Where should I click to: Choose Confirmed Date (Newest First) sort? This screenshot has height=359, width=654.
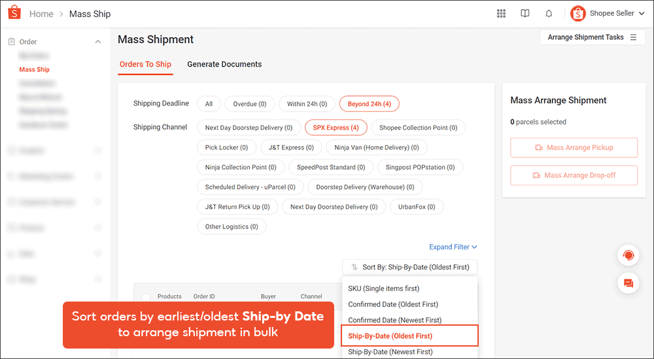pyautogui.click(x=409, y=320)
